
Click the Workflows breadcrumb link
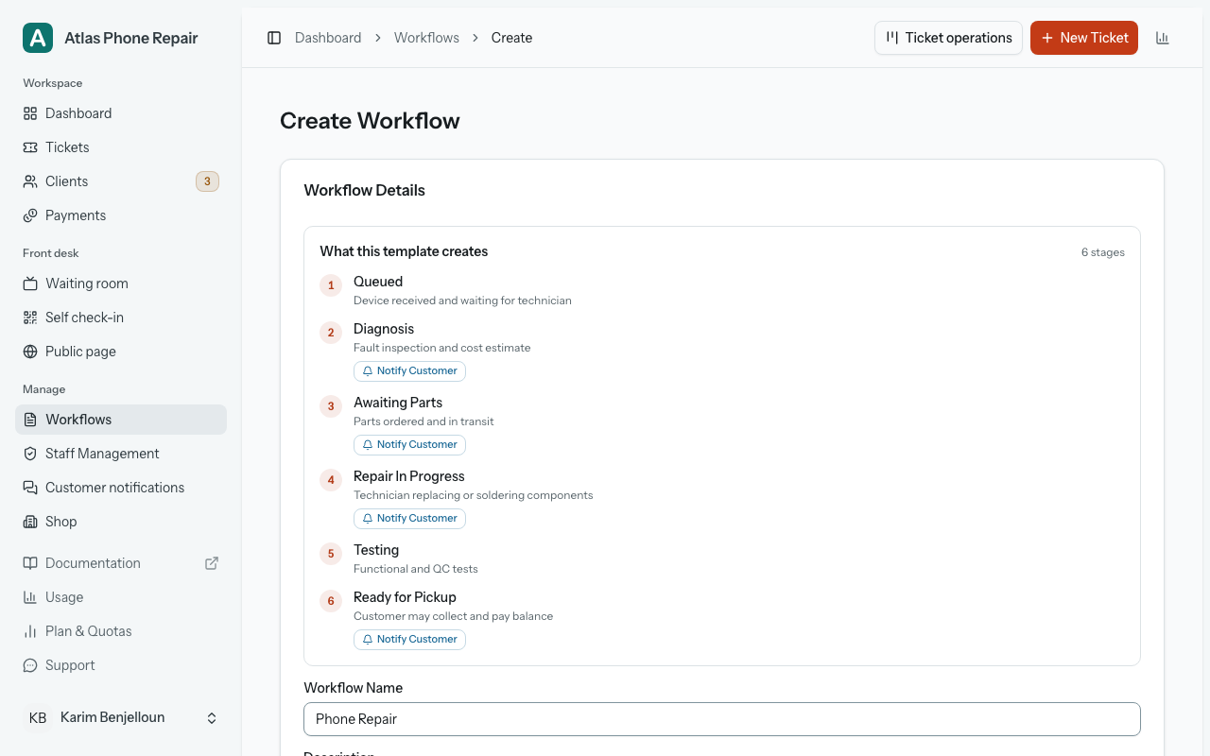[426, 38]
